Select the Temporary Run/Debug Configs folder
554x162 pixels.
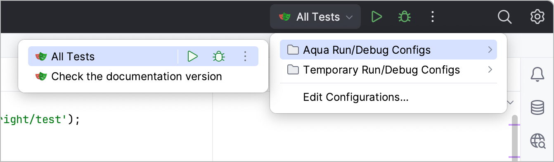388,69
